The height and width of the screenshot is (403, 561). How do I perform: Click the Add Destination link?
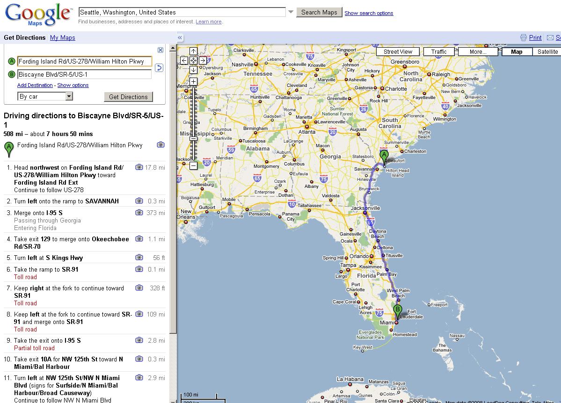coord(35,85)
